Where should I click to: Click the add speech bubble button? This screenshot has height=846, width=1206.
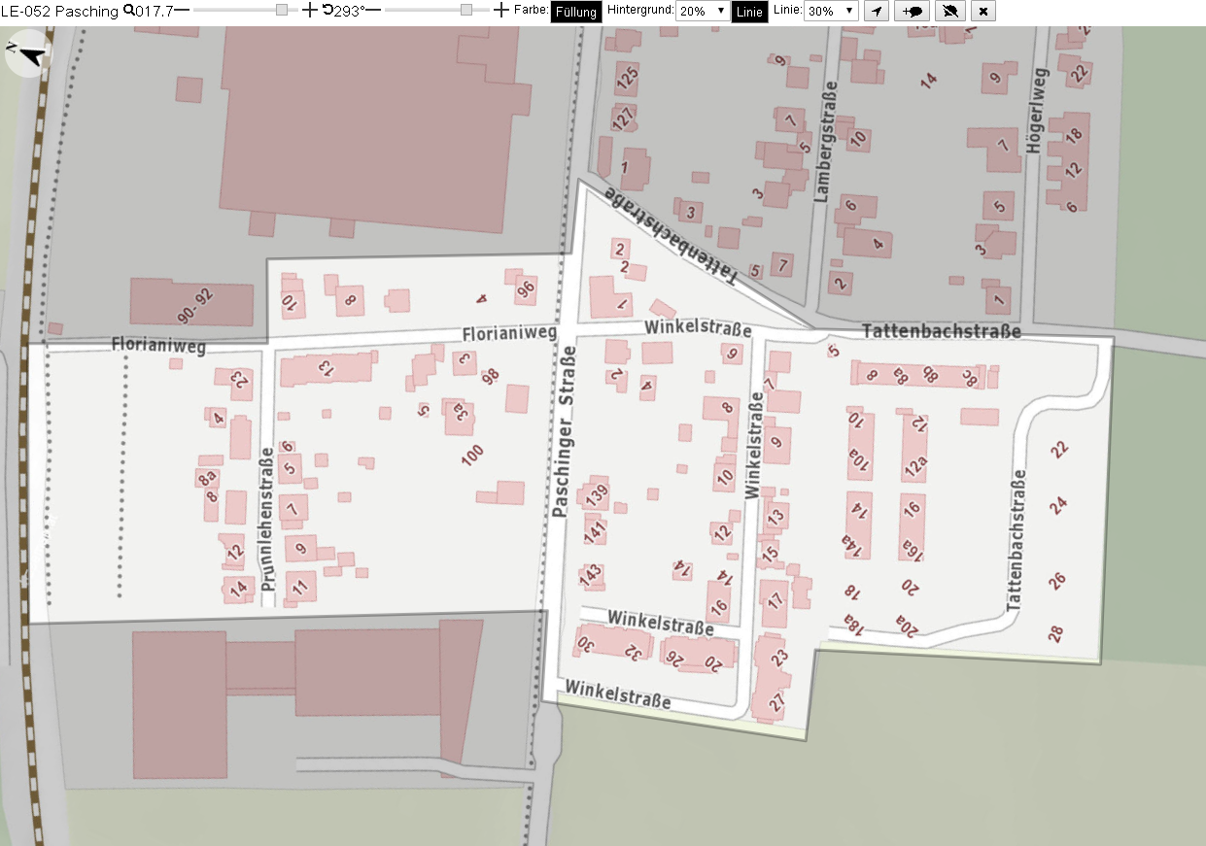913,12
